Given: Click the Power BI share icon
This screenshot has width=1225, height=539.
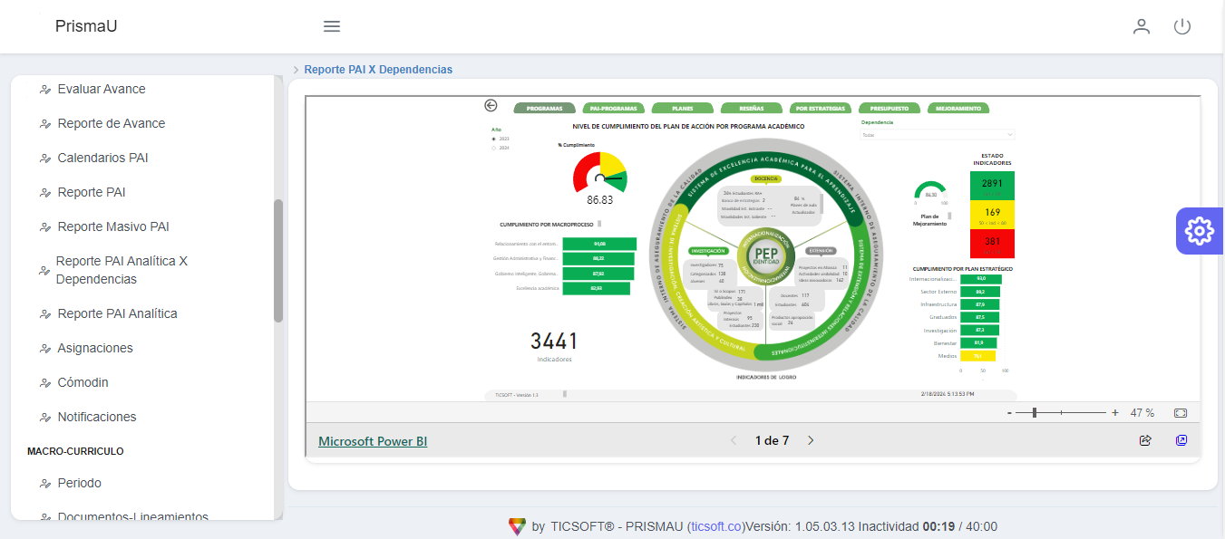Looking at the screenshot, I should coord(1145,440).
